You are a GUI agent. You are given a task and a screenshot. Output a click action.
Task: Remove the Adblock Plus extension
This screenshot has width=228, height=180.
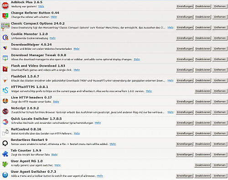click(x=220, y=6)
